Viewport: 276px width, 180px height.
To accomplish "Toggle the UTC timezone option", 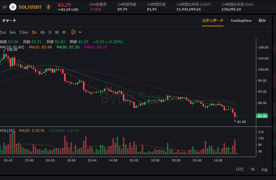I will pyautogui.click(x=240, y=169).
